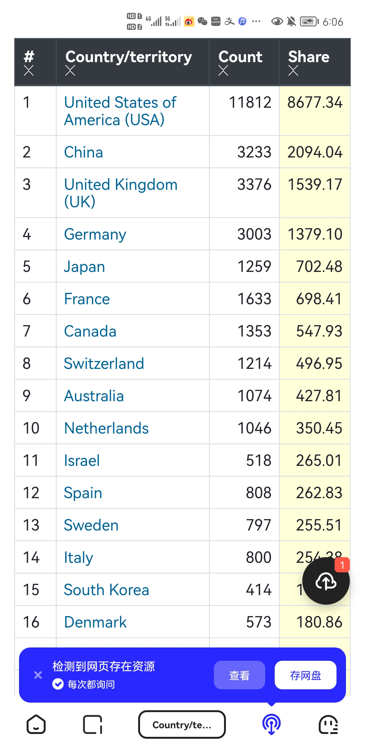
Task: Tap the sort icon under Share header
Action: coord(293,70)
